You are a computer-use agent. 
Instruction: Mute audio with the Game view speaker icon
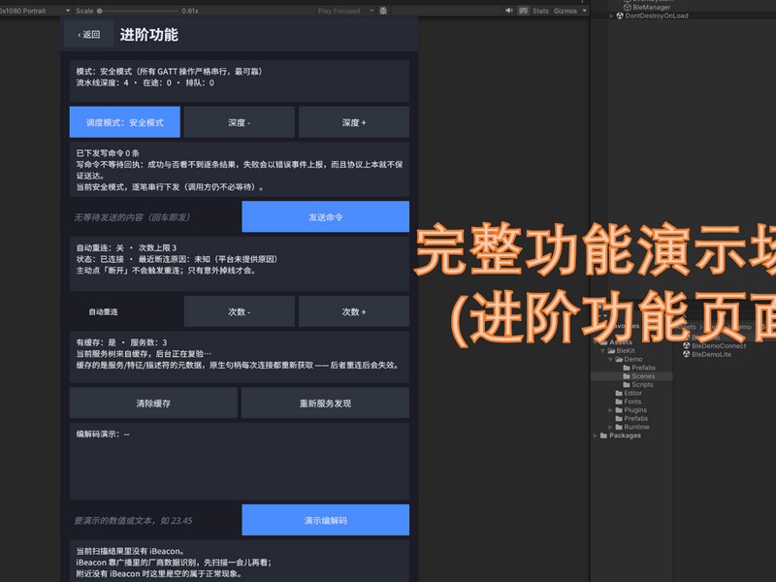click(509, 11)
